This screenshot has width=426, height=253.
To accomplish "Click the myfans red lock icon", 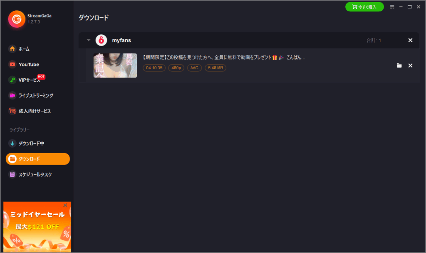I will pos(101,40).
